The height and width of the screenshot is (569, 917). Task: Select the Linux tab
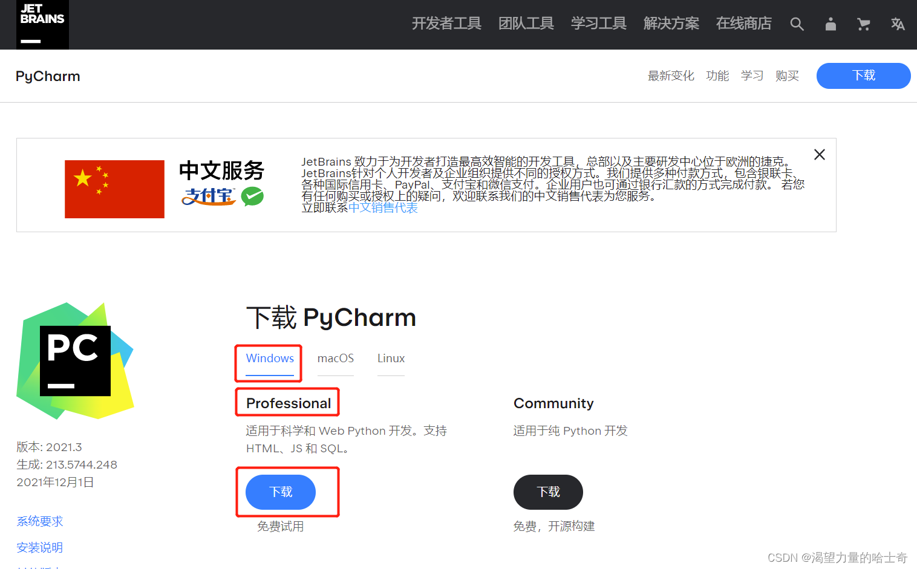click(x=391, y=359)
